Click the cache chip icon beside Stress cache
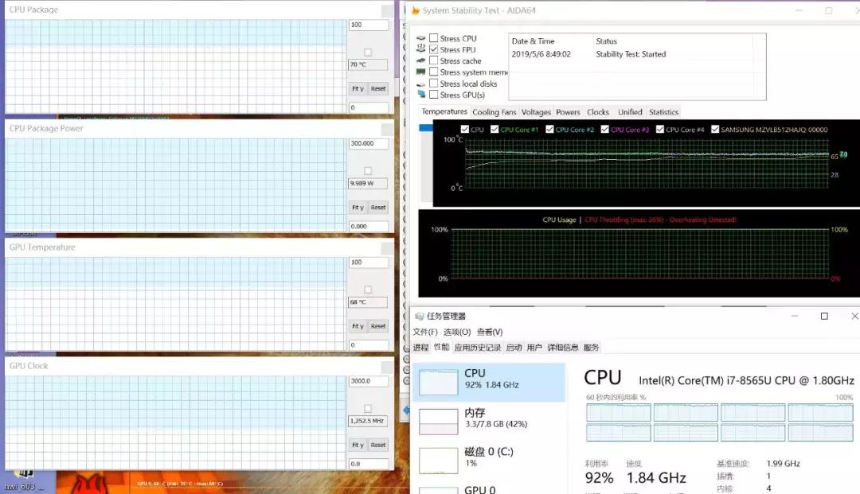The image size is (860, 494). pos(420,60)
